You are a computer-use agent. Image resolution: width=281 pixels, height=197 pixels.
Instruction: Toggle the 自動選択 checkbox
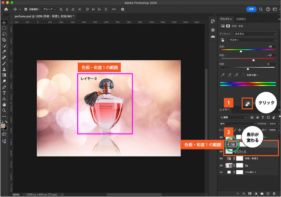point(25,9)
